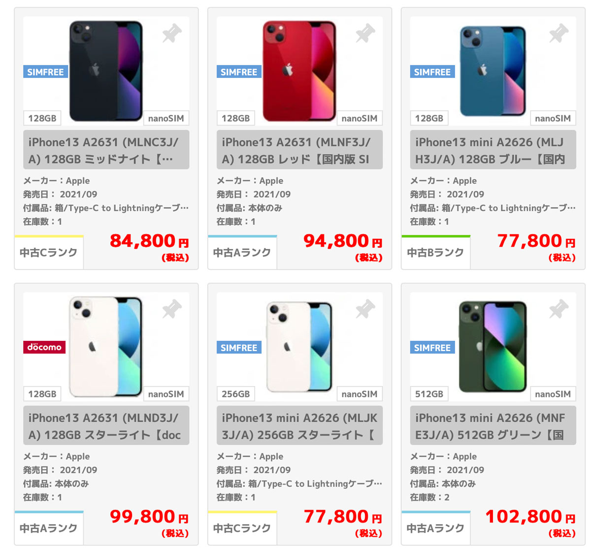591x554 pixels.
Task: Open iPhone13 mini (MLJK3J/A) 256GB title
Action: click(x=299, y=426)
